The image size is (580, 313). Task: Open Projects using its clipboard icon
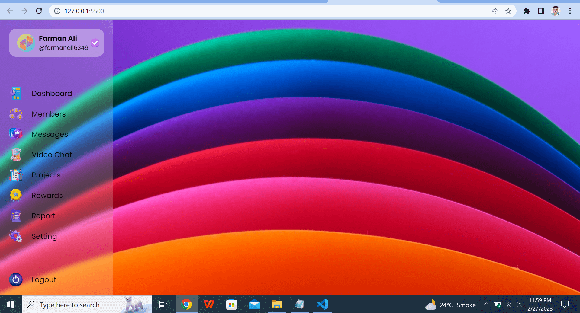point(16,175)
